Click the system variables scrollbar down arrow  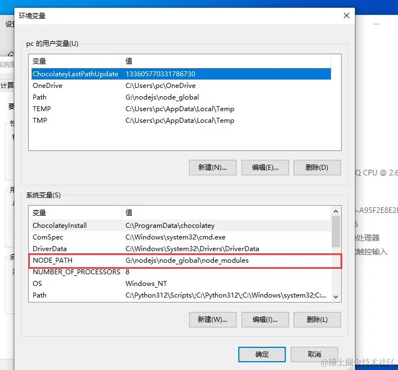point(336,296)
